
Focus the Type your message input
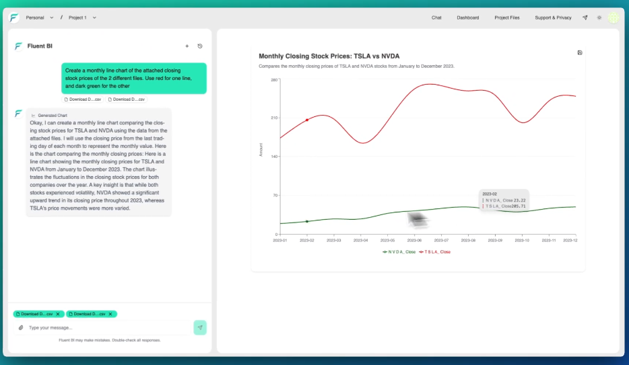pyautogui.click(x=108, y=327)
